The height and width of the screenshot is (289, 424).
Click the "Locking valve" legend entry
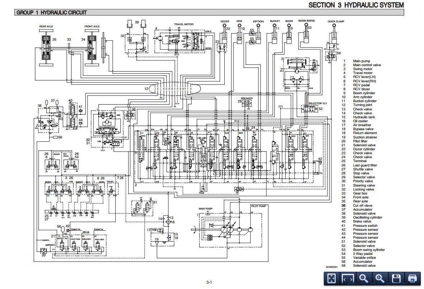pyautogui.click(x=363, y=189)
